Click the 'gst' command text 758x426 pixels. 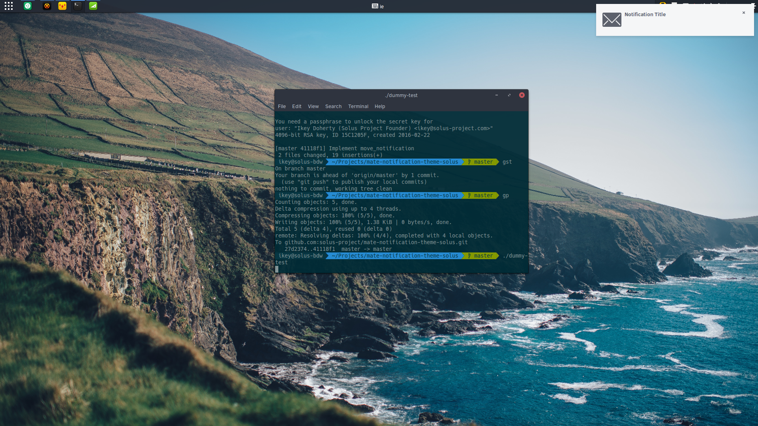(507, 162)
